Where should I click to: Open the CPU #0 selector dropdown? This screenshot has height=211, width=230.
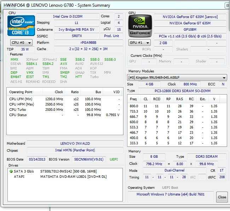click(x=22, y=43)
